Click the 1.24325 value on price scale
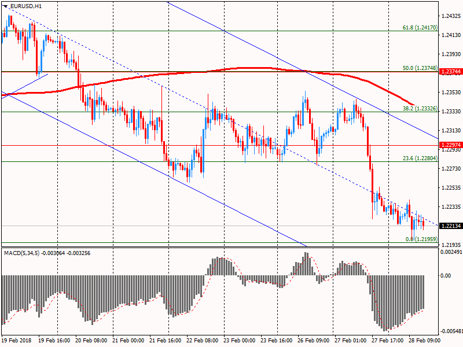This screenshot has width=463, height=347. [451, 16]
